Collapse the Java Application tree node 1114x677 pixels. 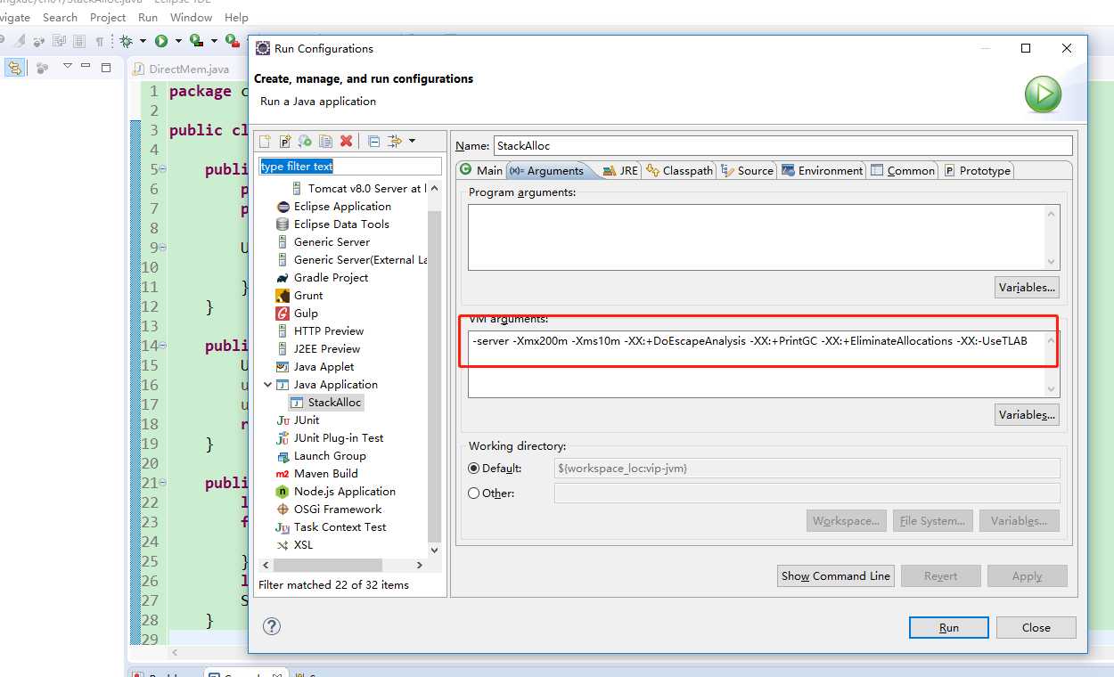point(268,384)
